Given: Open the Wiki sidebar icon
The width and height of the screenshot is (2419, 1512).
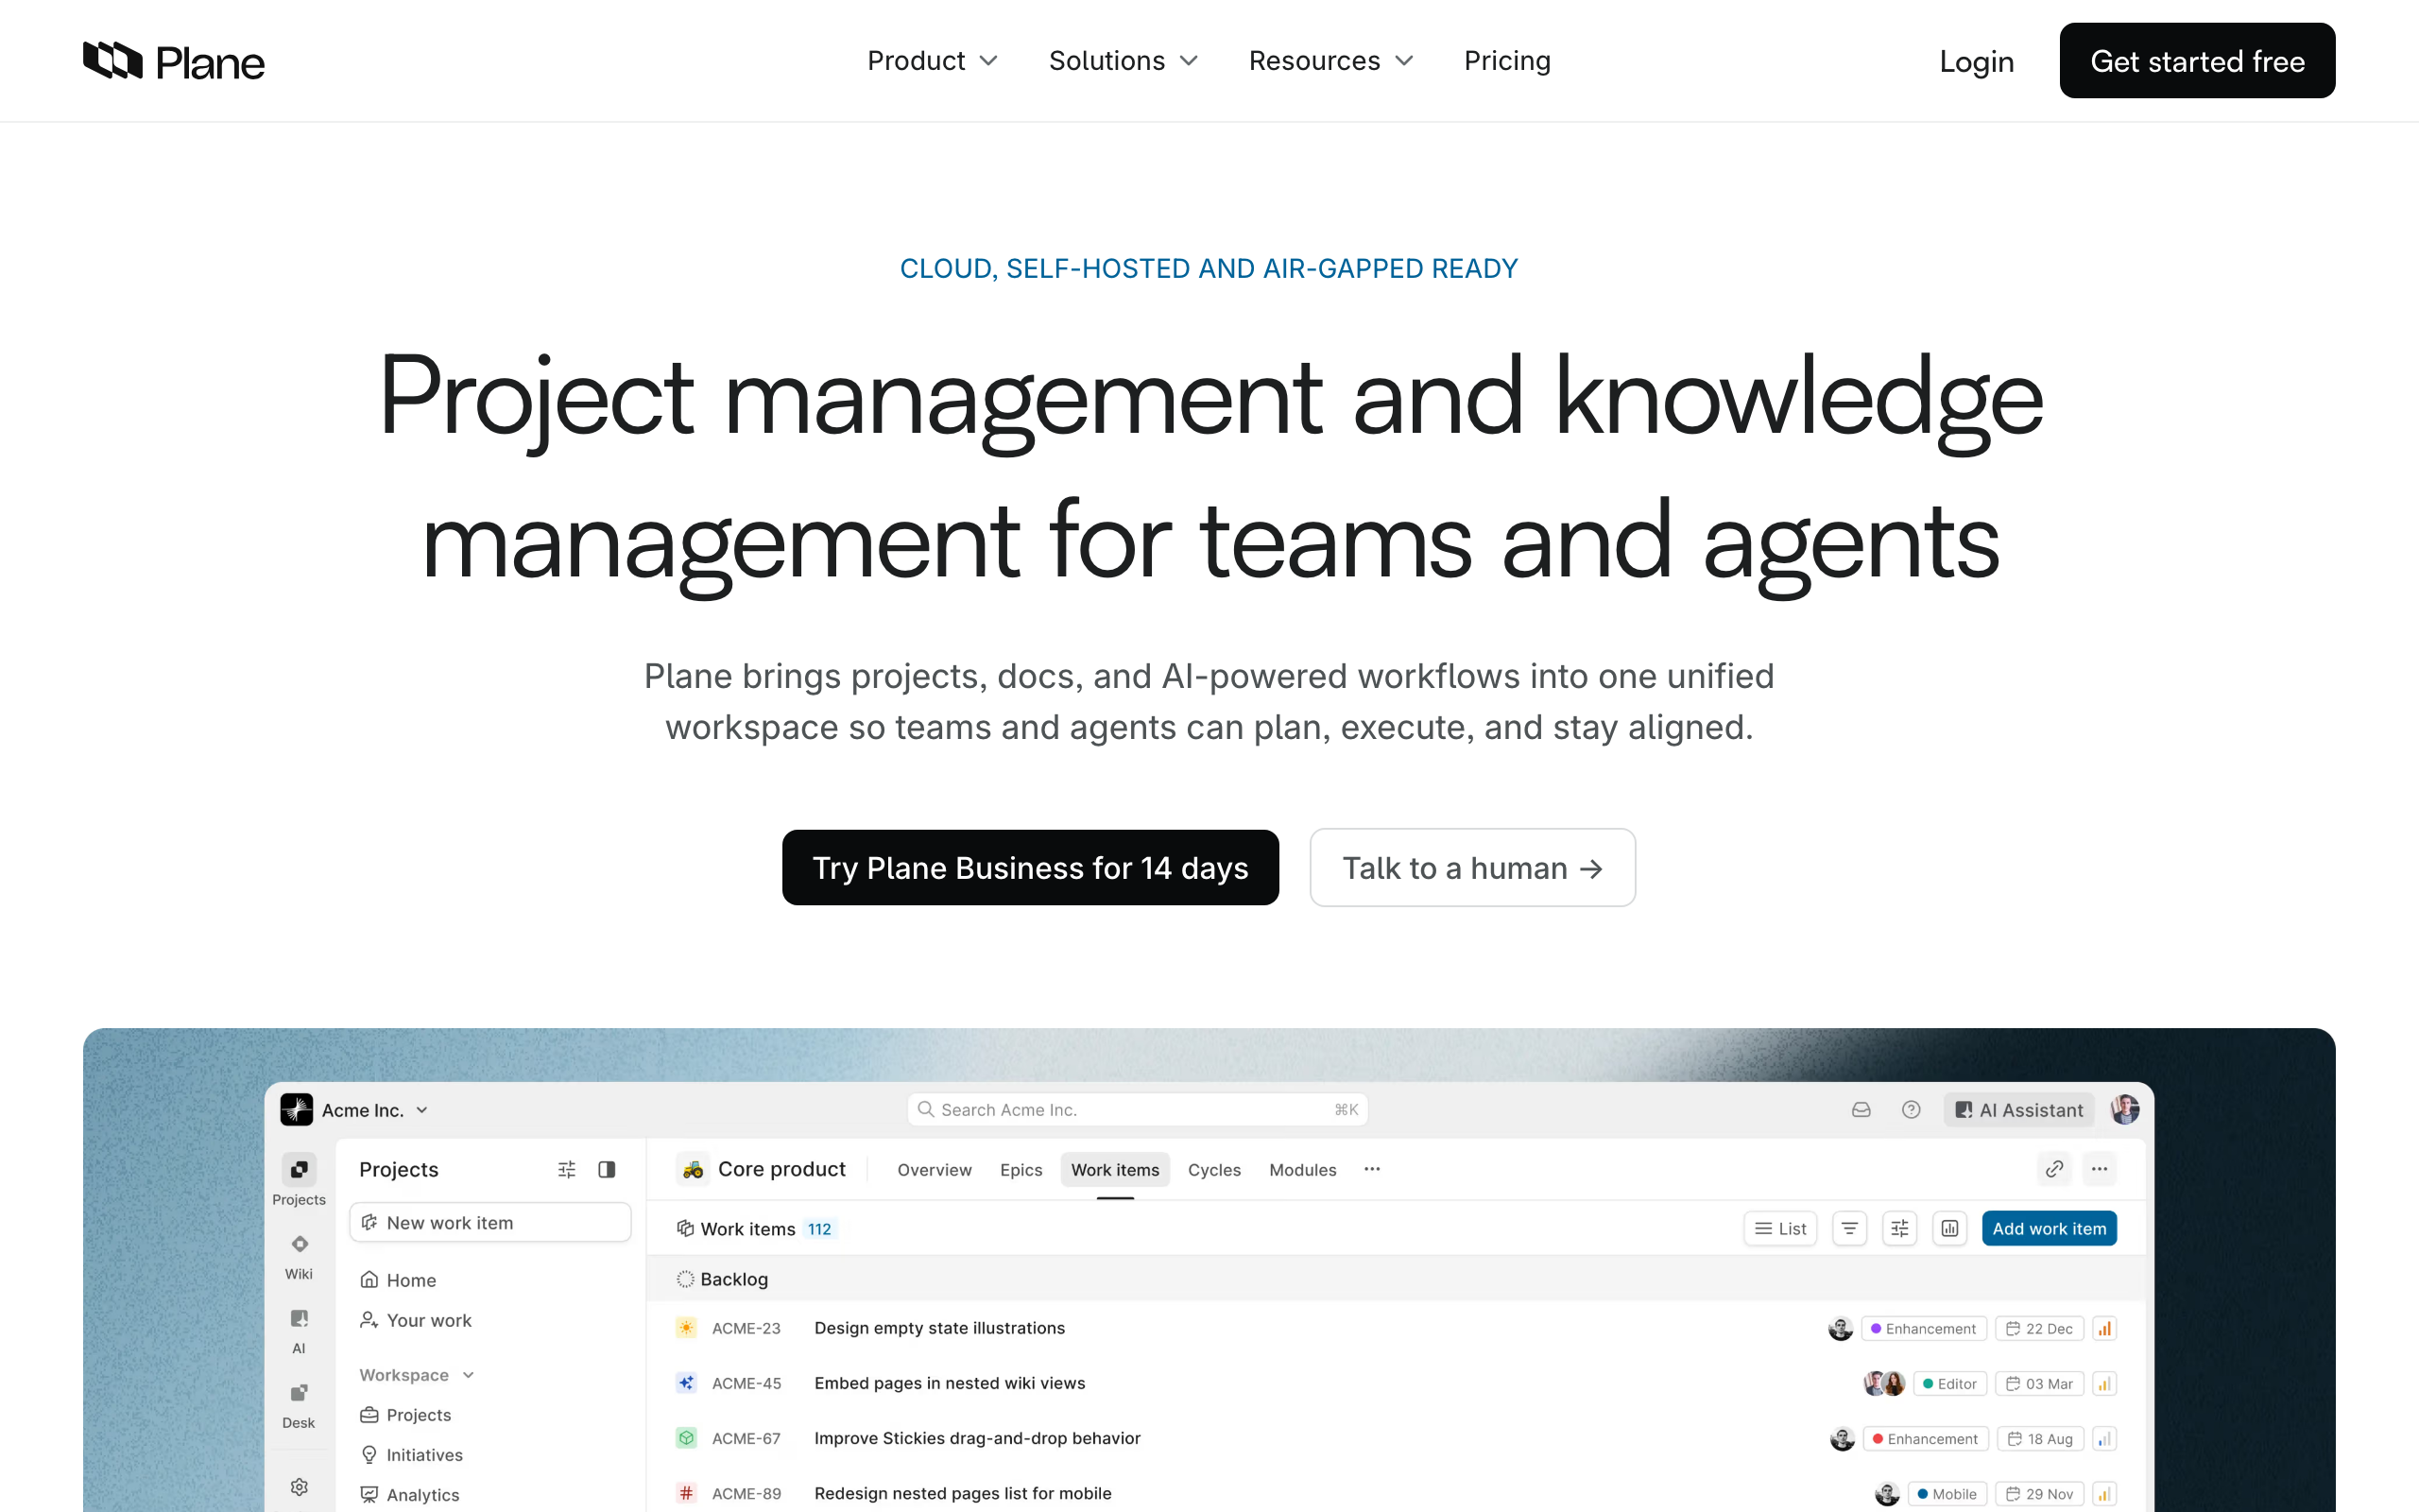Looking at the screenshot, I should [299, 1245].
